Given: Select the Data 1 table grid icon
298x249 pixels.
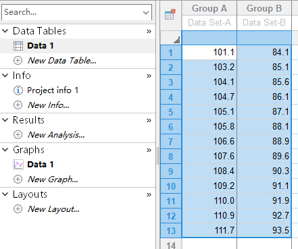Looking at the screenshot, I should coord(18,46).
